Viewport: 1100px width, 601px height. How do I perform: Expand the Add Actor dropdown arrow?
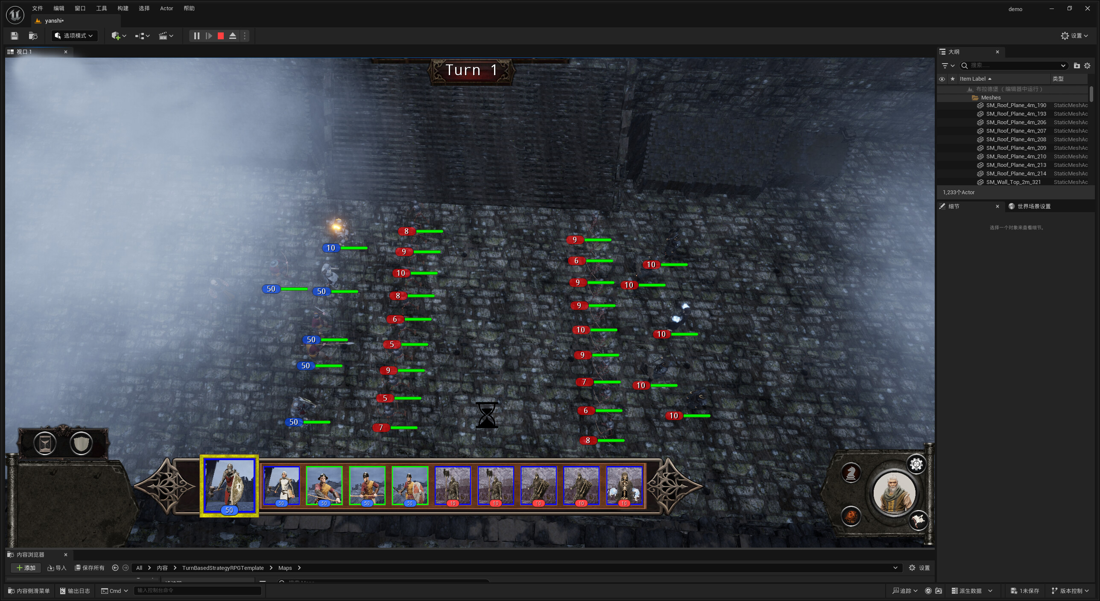pos(124,36)
